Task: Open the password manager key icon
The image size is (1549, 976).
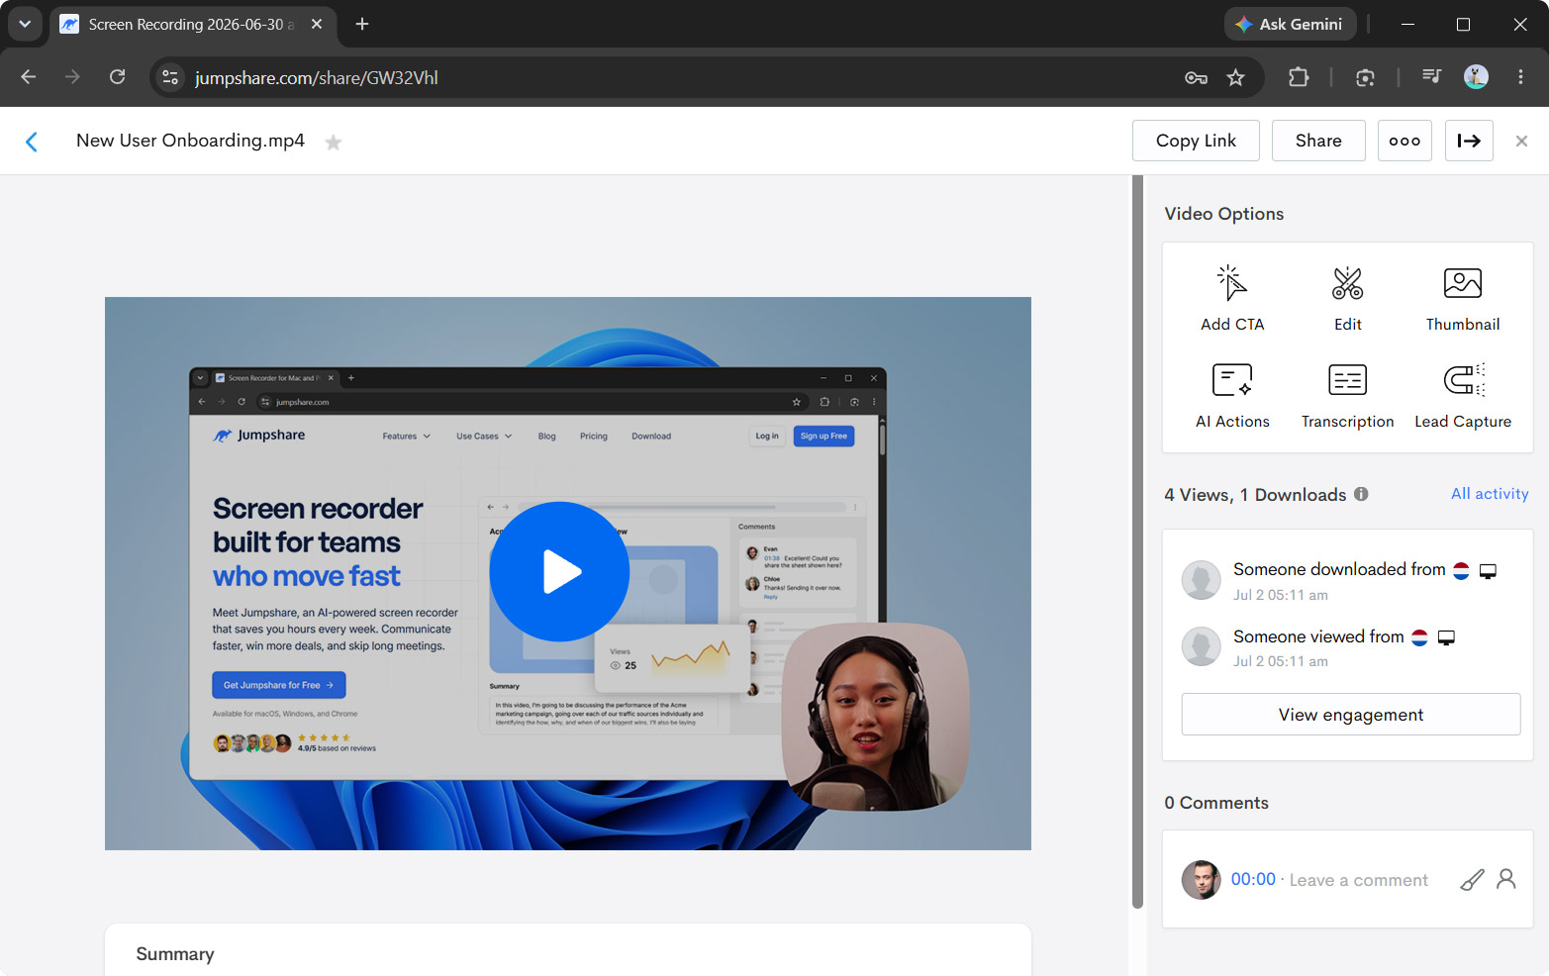Action: click(x=1196, y=77)
